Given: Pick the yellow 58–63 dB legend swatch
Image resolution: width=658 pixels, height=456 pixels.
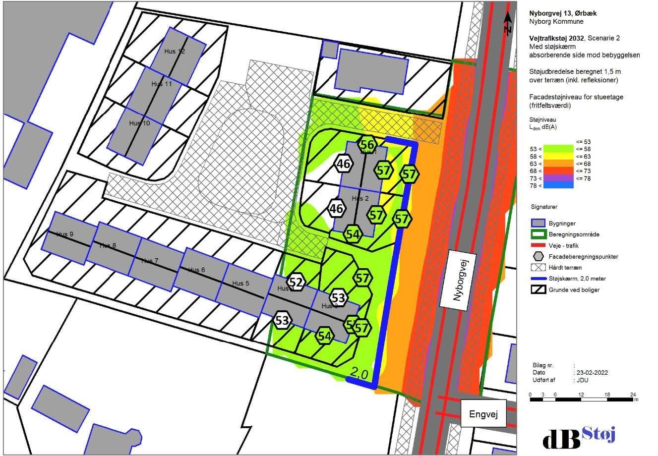Looking at the screenshot, I should 553,156.
